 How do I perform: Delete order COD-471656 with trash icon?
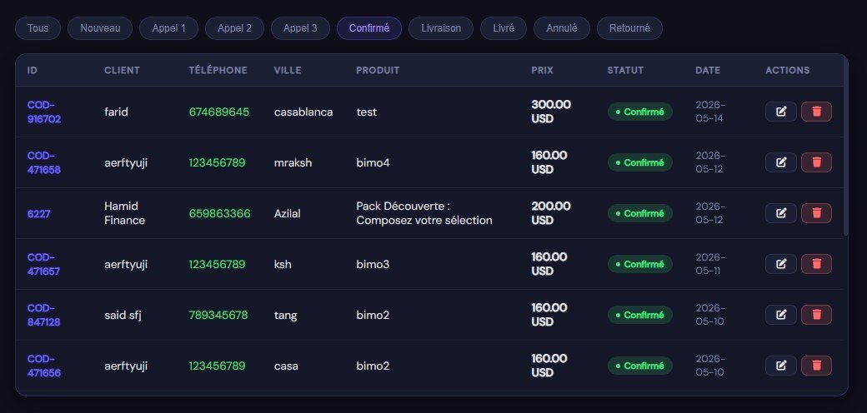click(816, 366)
